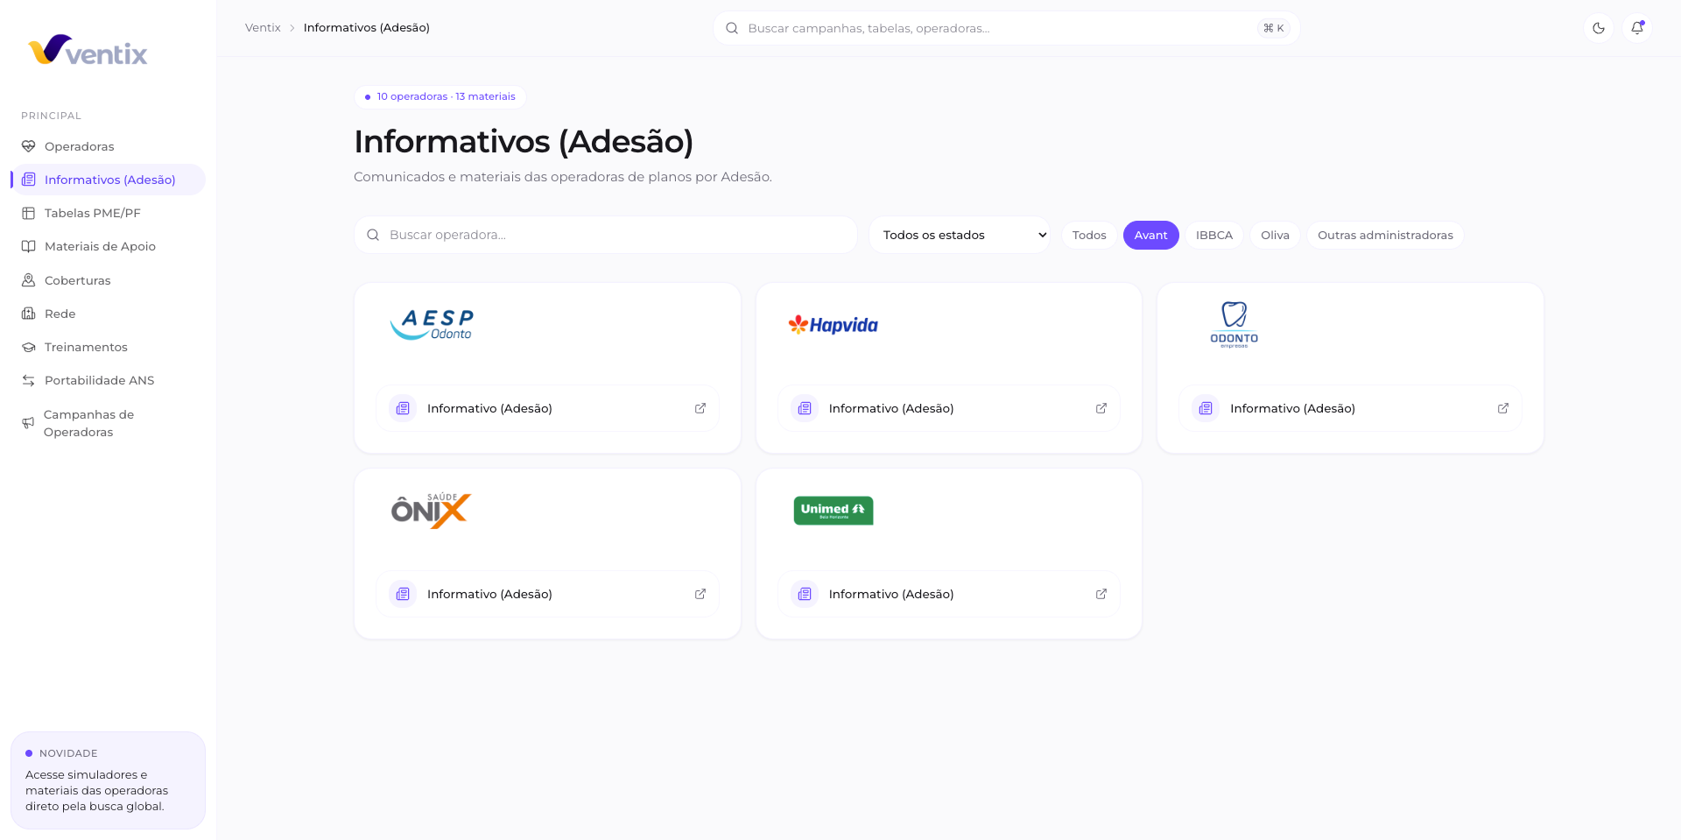
Task: Open Portabilidade ANS
Action: click(108, 380)
